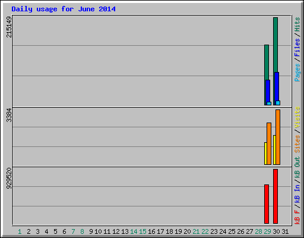
Task: Click day 19 on the x-axis
Action: pyautogui.click(x=178, y=231)
